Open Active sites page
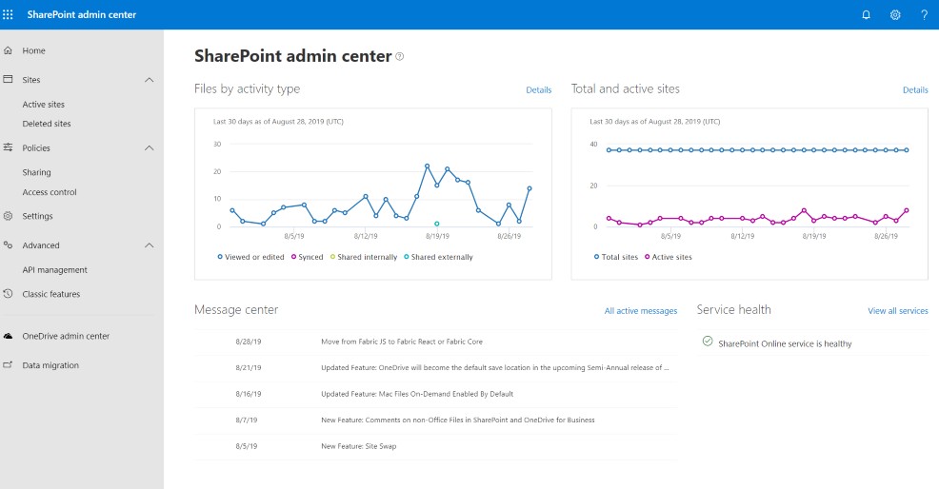The image size is (939, 489). tap(43, 104)
